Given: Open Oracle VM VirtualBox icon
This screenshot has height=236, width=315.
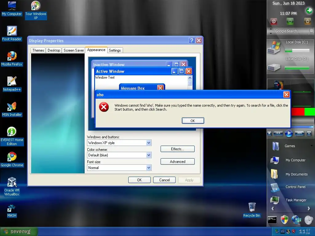Looking at the screenshot, I should tap(12, 187).
